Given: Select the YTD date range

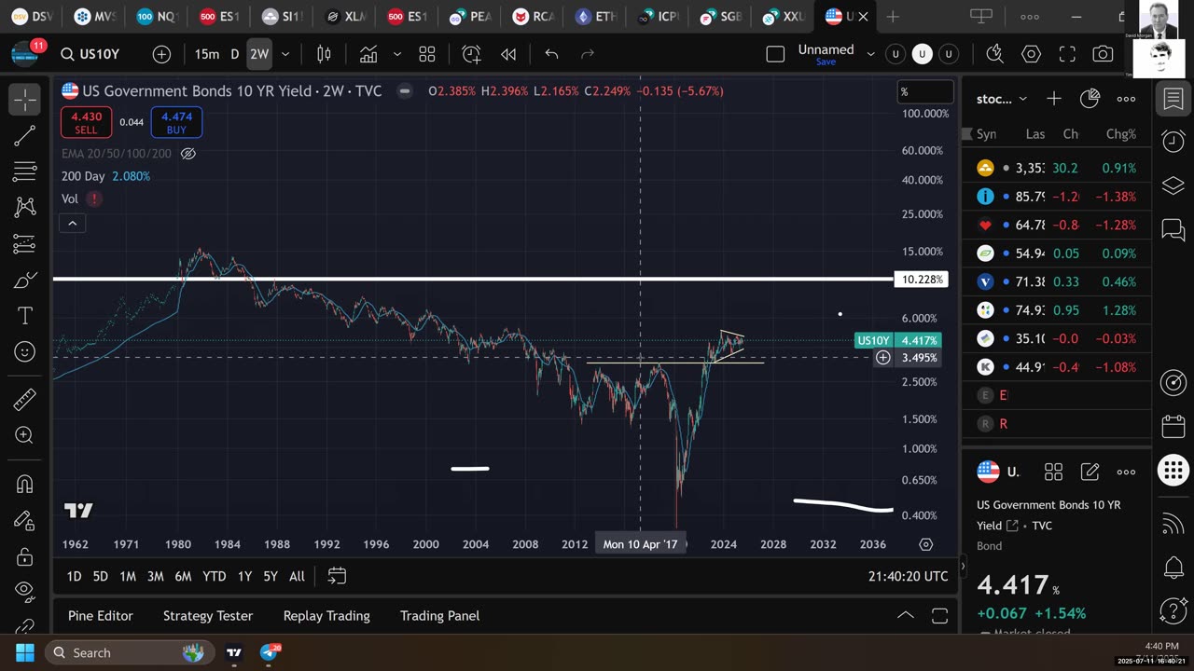Looking at the screenshot, I should 215,576.
